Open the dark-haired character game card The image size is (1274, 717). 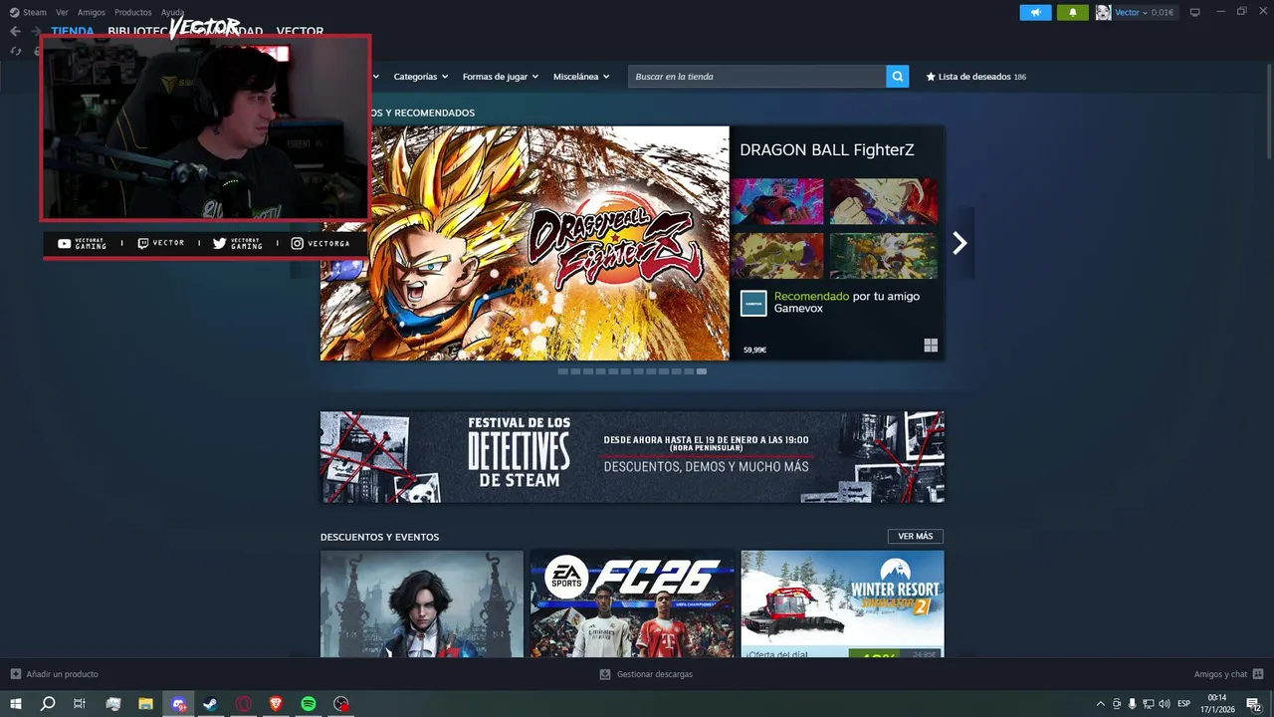pos(422,604)
